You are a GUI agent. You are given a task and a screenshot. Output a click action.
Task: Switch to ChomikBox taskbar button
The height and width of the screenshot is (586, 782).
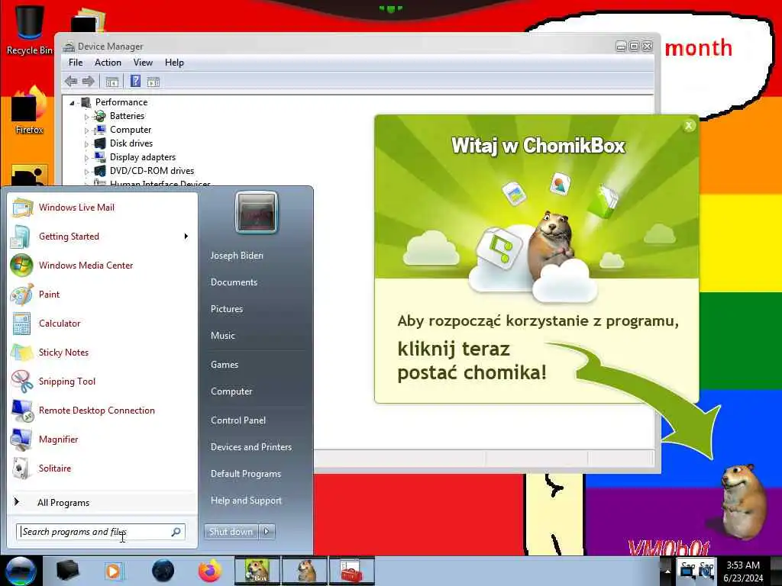(257, 571)
